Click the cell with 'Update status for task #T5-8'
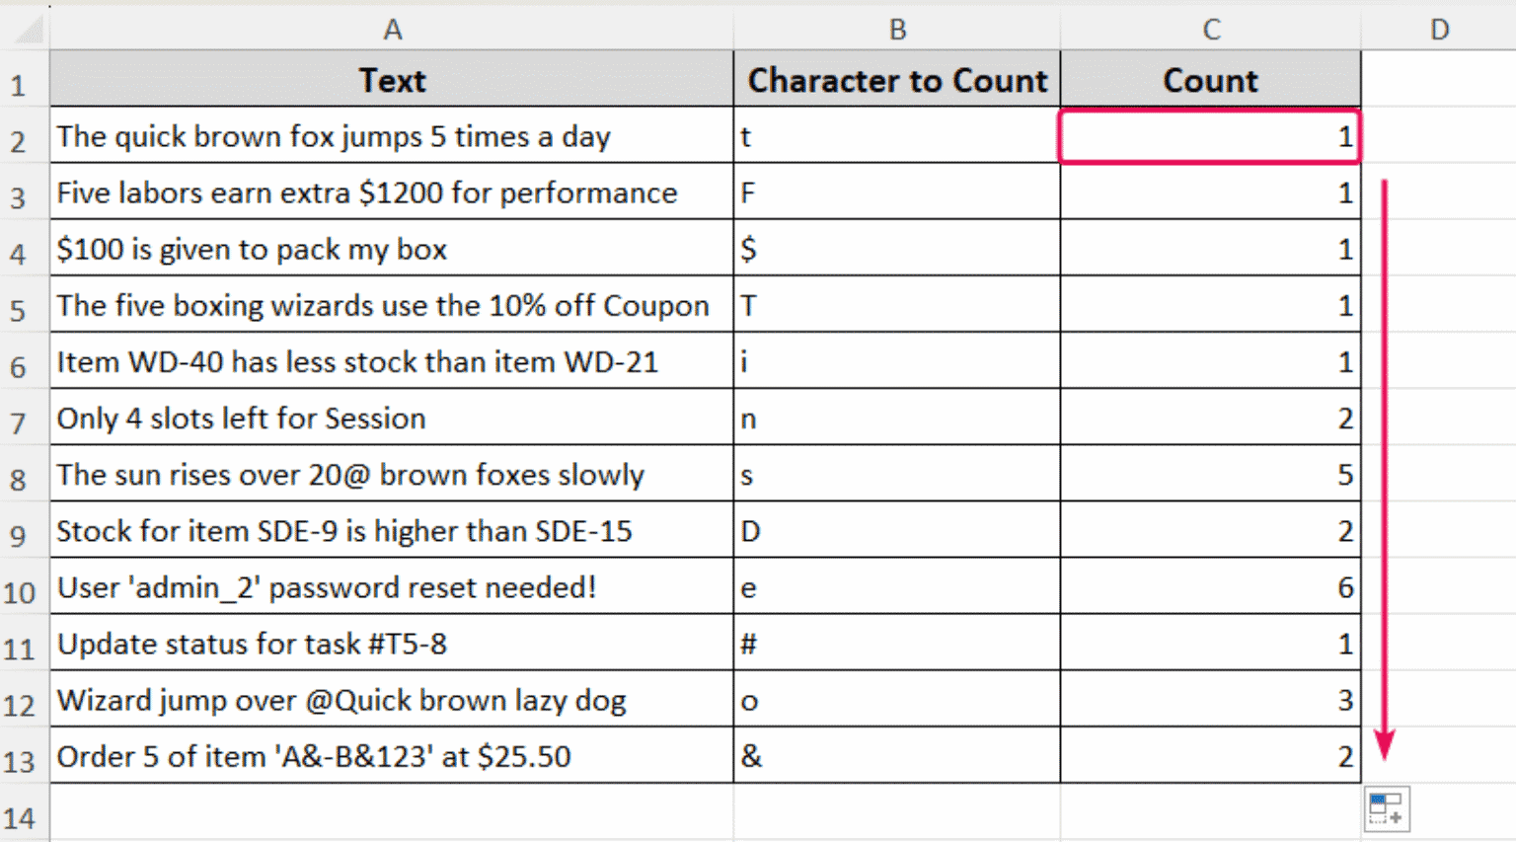This screenshot has width=1516, height=842. pyautogui.click(x=392, y=644)
